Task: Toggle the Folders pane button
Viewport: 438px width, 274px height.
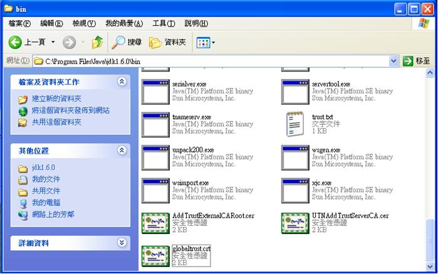Action: tap(167, 43)
